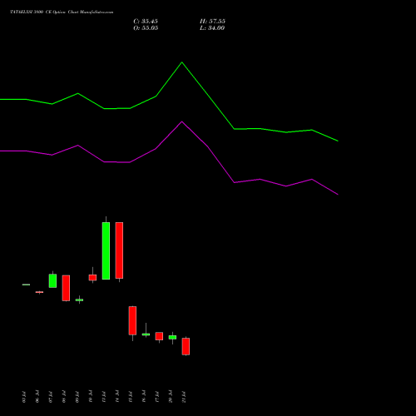Click the last red candle for 21 Jul

click(186, 346)
